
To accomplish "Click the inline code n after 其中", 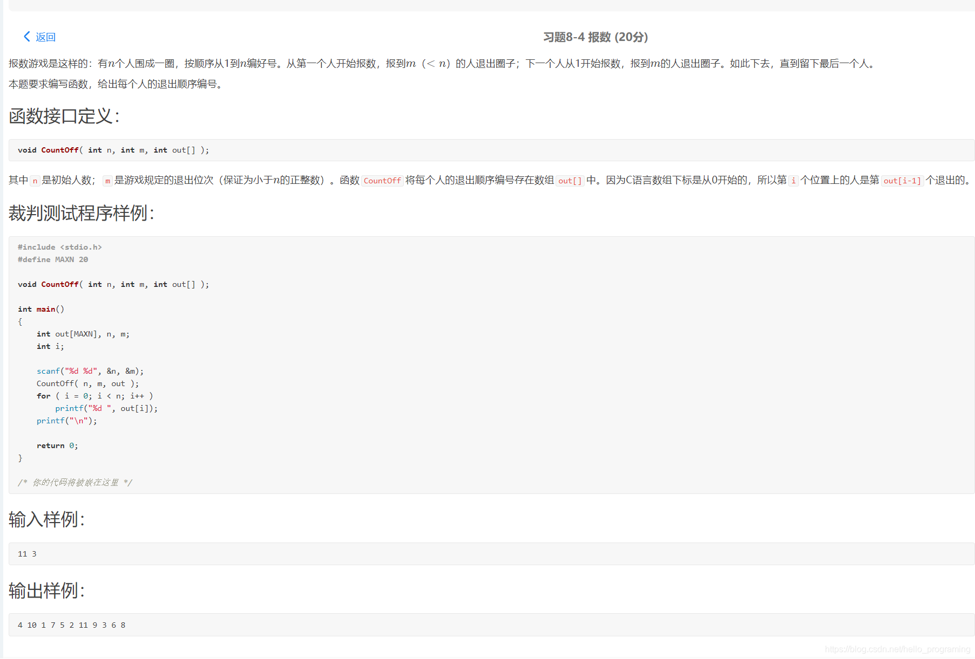I will (x=35, y=181).
